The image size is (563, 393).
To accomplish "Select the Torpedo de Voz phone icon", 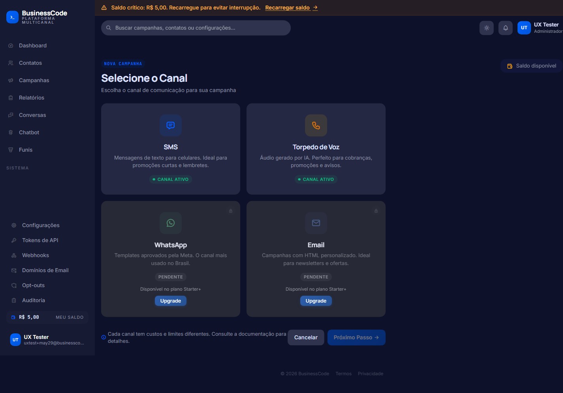I will 316,125.
